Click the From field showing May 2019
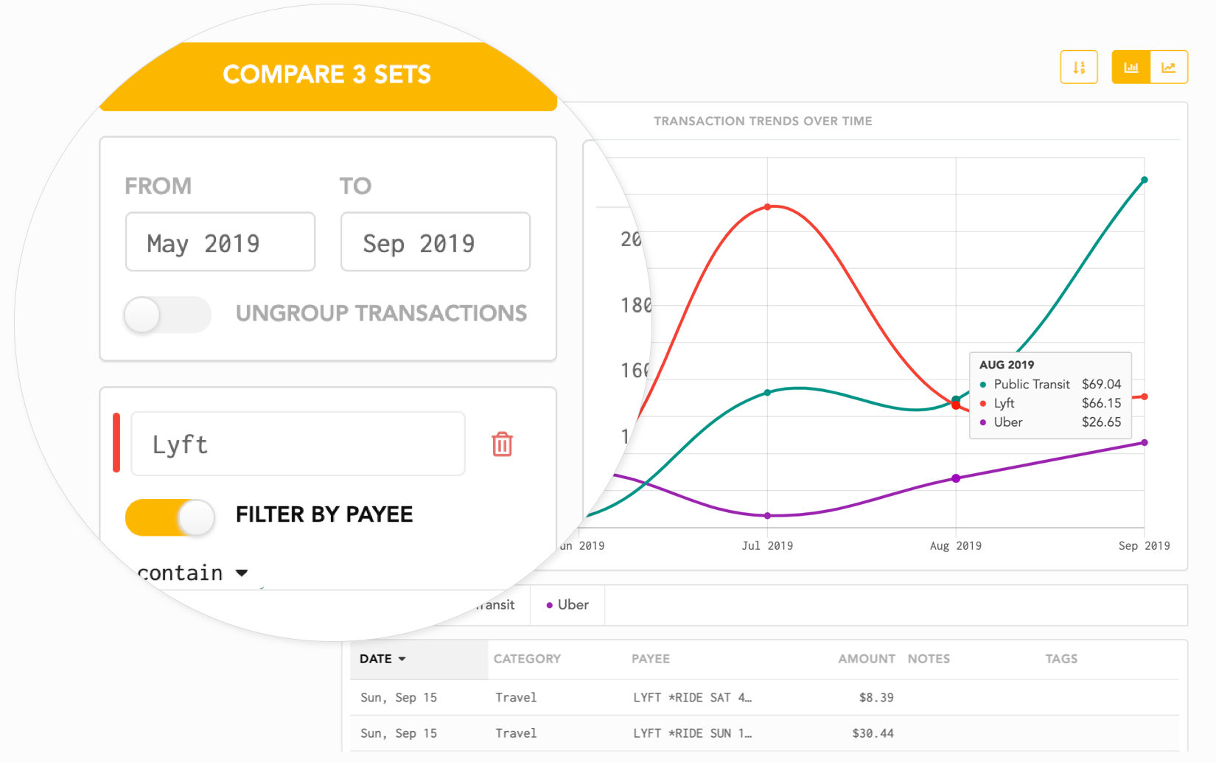 tap(220, 242)
